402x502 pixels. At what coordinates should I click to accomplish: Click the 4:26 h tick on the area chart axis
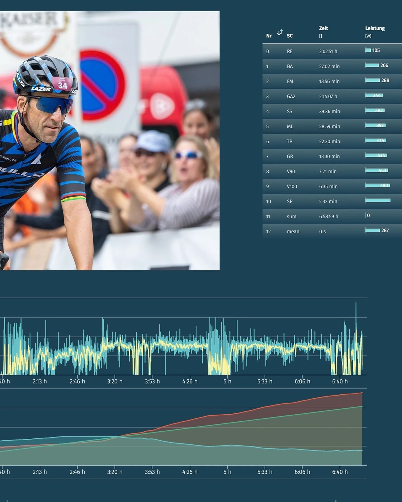(190, 472)
